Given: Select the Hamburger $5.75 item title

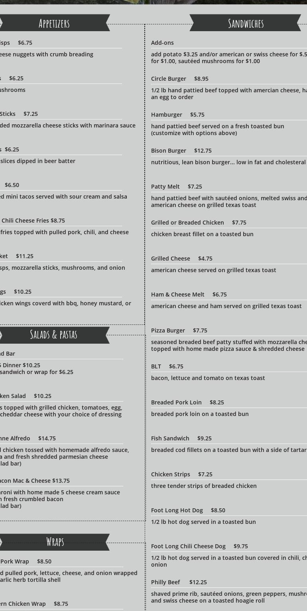Looking at the screenshot, I should click(x=177, y=115).
